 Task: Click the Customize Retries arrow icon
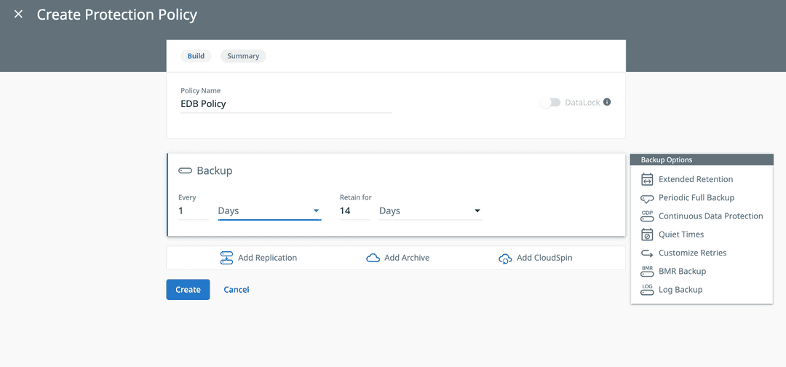tap(647, 253)
